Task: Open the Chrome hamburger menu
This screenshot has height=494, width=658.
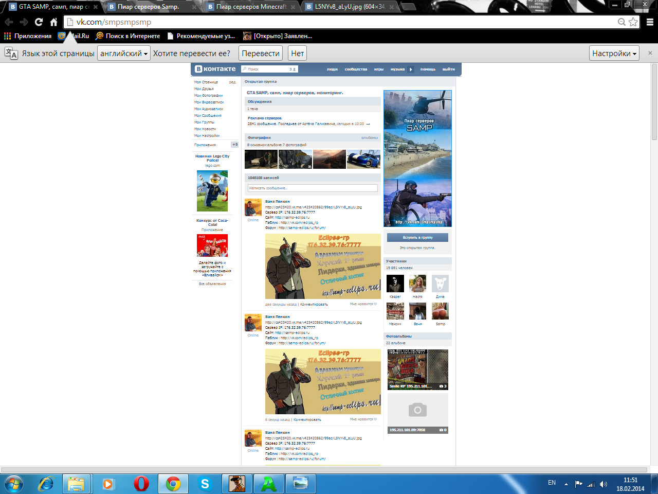Action: click(650, 22)
